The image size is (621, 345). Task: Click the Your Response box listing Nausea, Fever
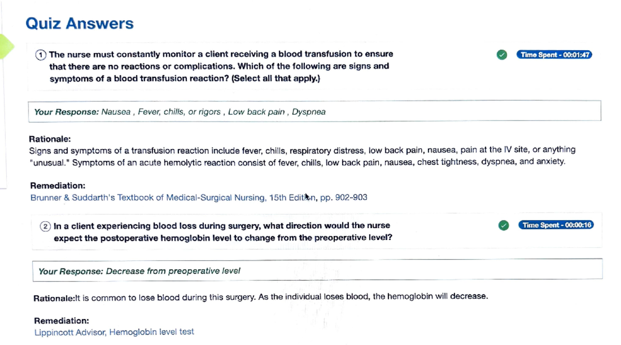(x=314, y=111)
